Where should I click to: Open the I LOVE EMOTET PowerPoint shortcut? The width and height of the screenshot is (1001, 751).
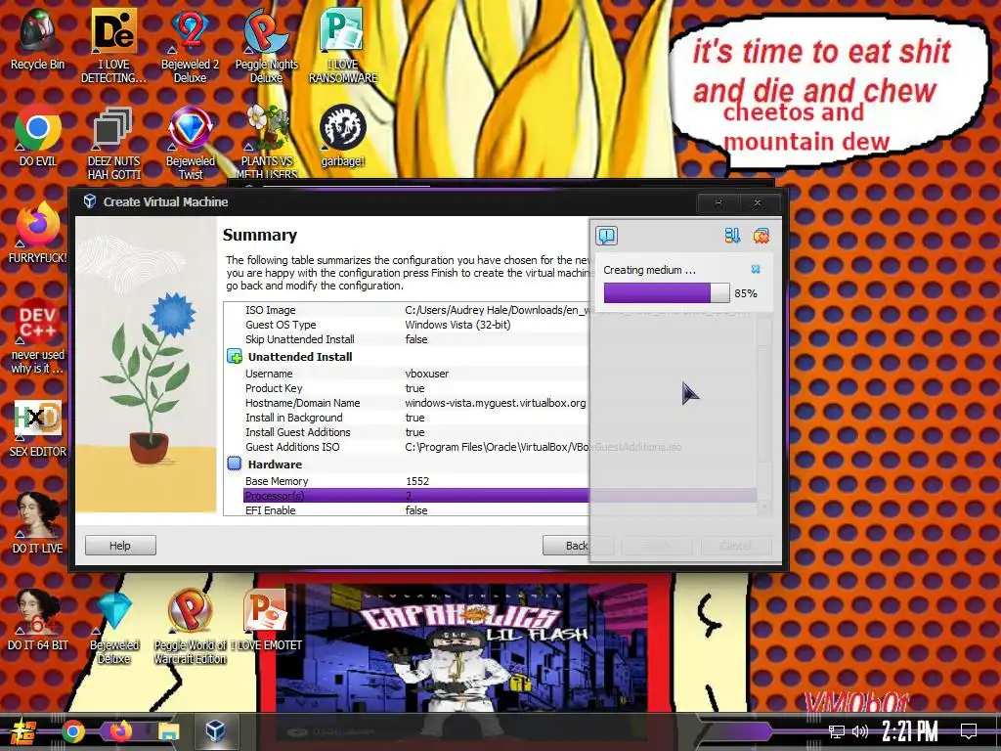[x=266, y=619]
